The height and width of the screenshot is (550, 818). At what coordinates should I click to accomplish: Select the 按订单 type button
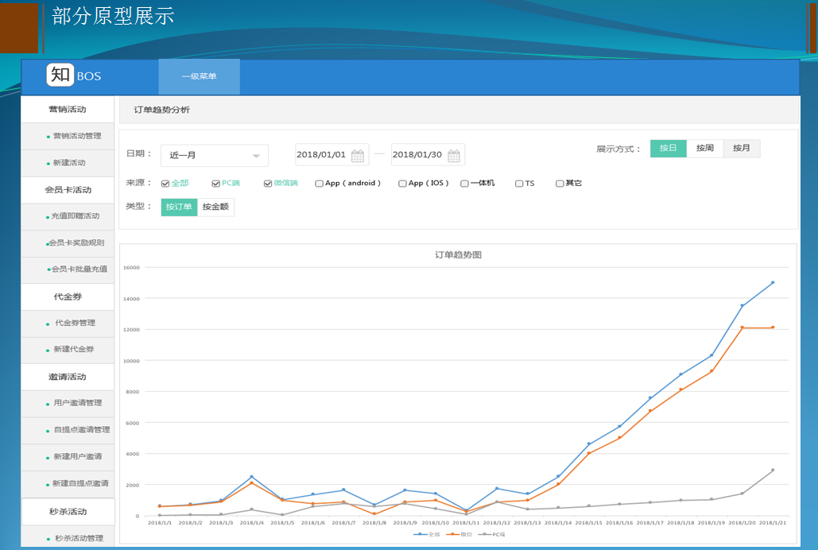[179, 207]
